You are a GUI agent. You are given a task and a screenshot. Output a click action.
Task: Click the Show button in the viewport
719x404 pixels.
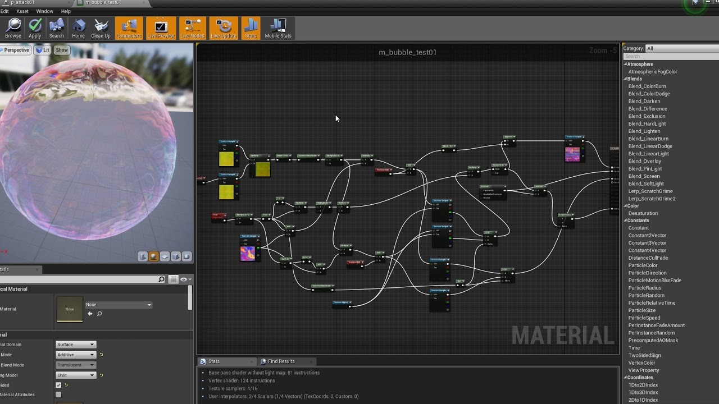pos(61,50)
